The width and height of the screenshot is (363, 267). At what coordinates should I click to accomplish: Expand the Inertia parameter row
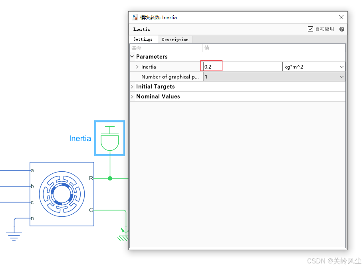click(x=137, y=67)
